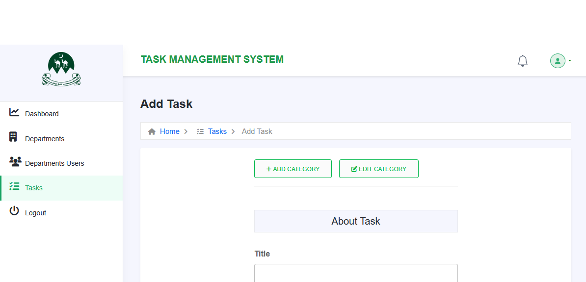The width and height of the screenshot is (586, 282).
Task: Focus the Title input field
Action: 356,273
